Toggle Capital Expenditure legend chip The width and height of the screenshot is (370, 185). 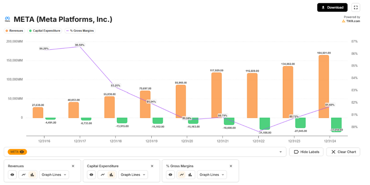click(x=45, y=31)
